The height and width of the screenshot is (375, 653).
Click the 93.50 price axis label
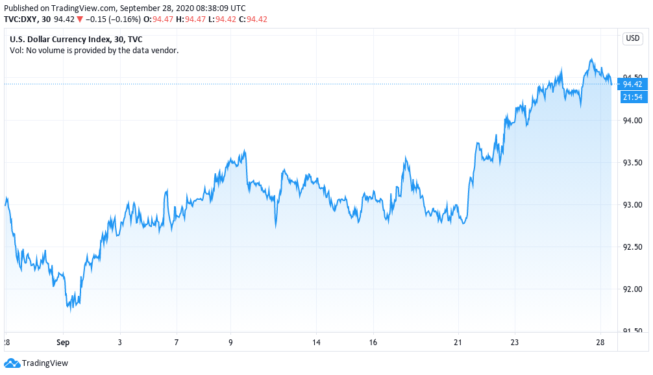632,163
